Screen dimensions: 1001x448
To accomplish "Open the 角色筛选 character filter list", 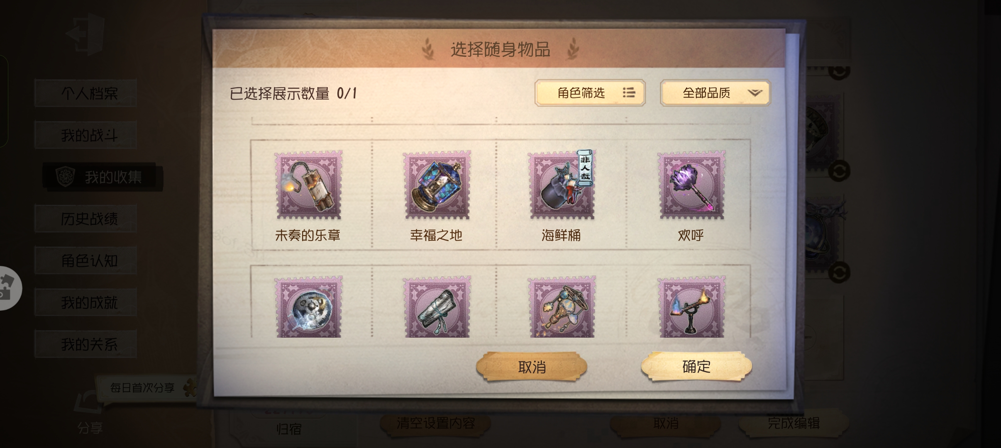I will coord(590,93).
